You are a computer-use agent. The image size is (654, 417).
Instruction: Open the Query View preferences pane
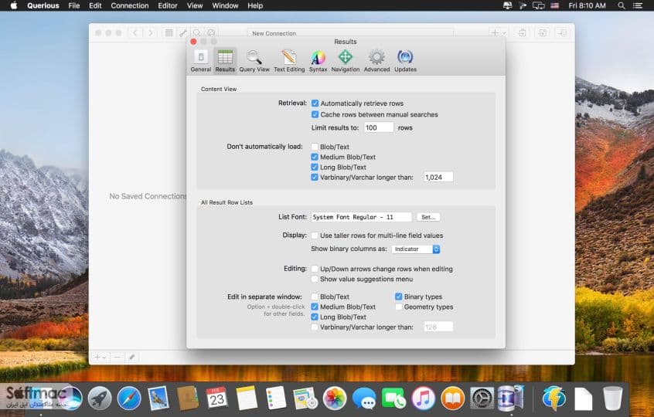pyautogui.click(x=254, y=61)
